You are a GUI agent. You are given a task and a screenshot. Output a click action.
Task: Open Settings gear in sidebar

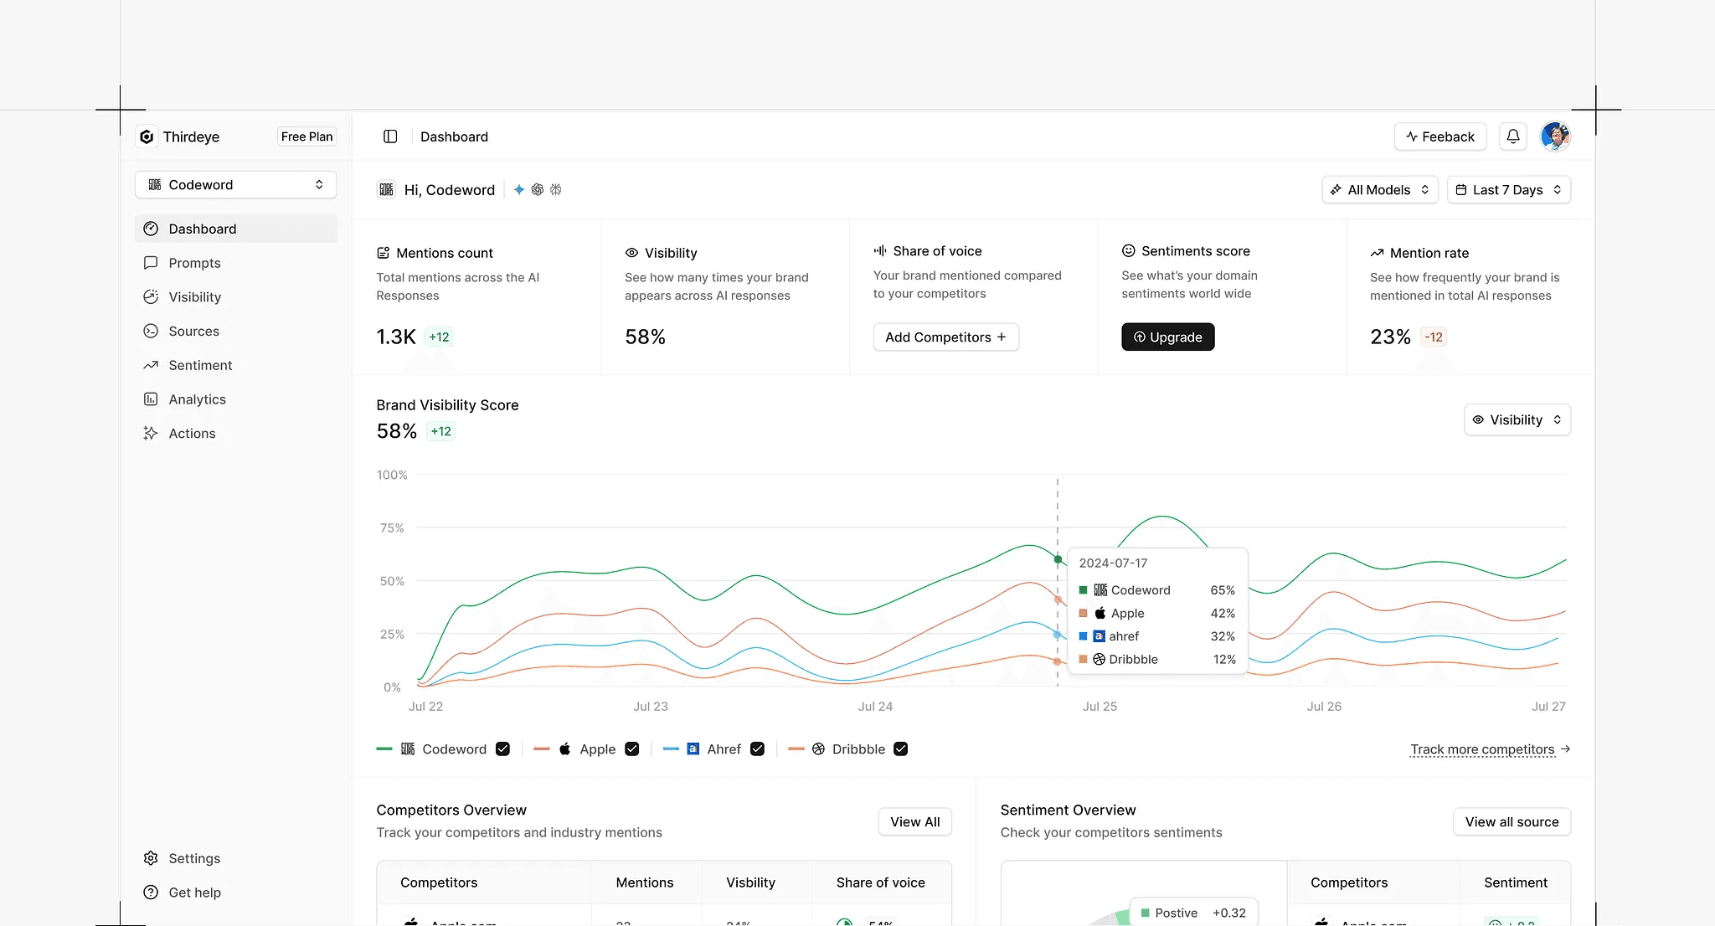(x=151, y=858)
